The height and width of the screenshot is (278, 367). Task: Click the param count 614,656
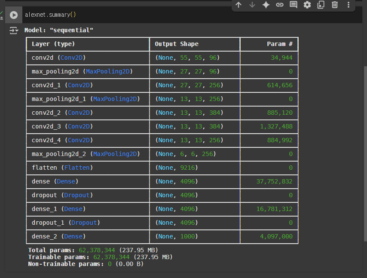(x=280, y=86)
